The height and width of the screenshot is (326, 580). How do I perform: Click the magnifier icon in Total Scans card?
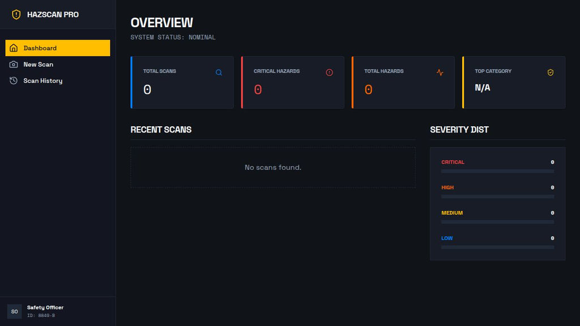(219, 72)
